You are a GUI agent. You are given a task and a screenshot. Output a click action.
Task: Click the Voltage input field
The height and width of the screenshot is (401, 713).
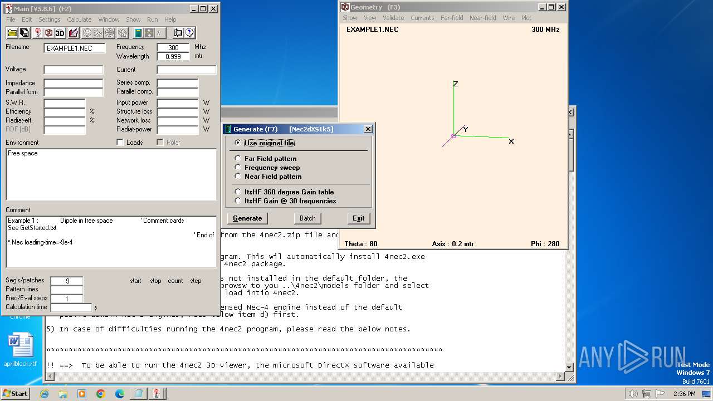pos(74,70)
